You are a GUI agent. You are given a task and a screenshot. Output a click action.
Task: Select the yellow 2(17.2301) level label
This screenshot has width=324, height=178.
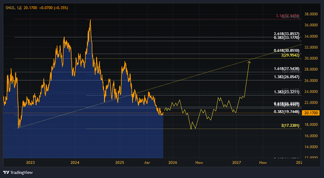pos(290,125)
